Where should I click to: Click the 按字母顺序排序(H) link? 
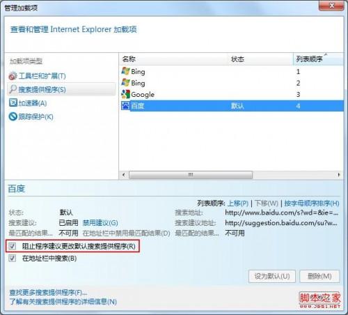312,203
